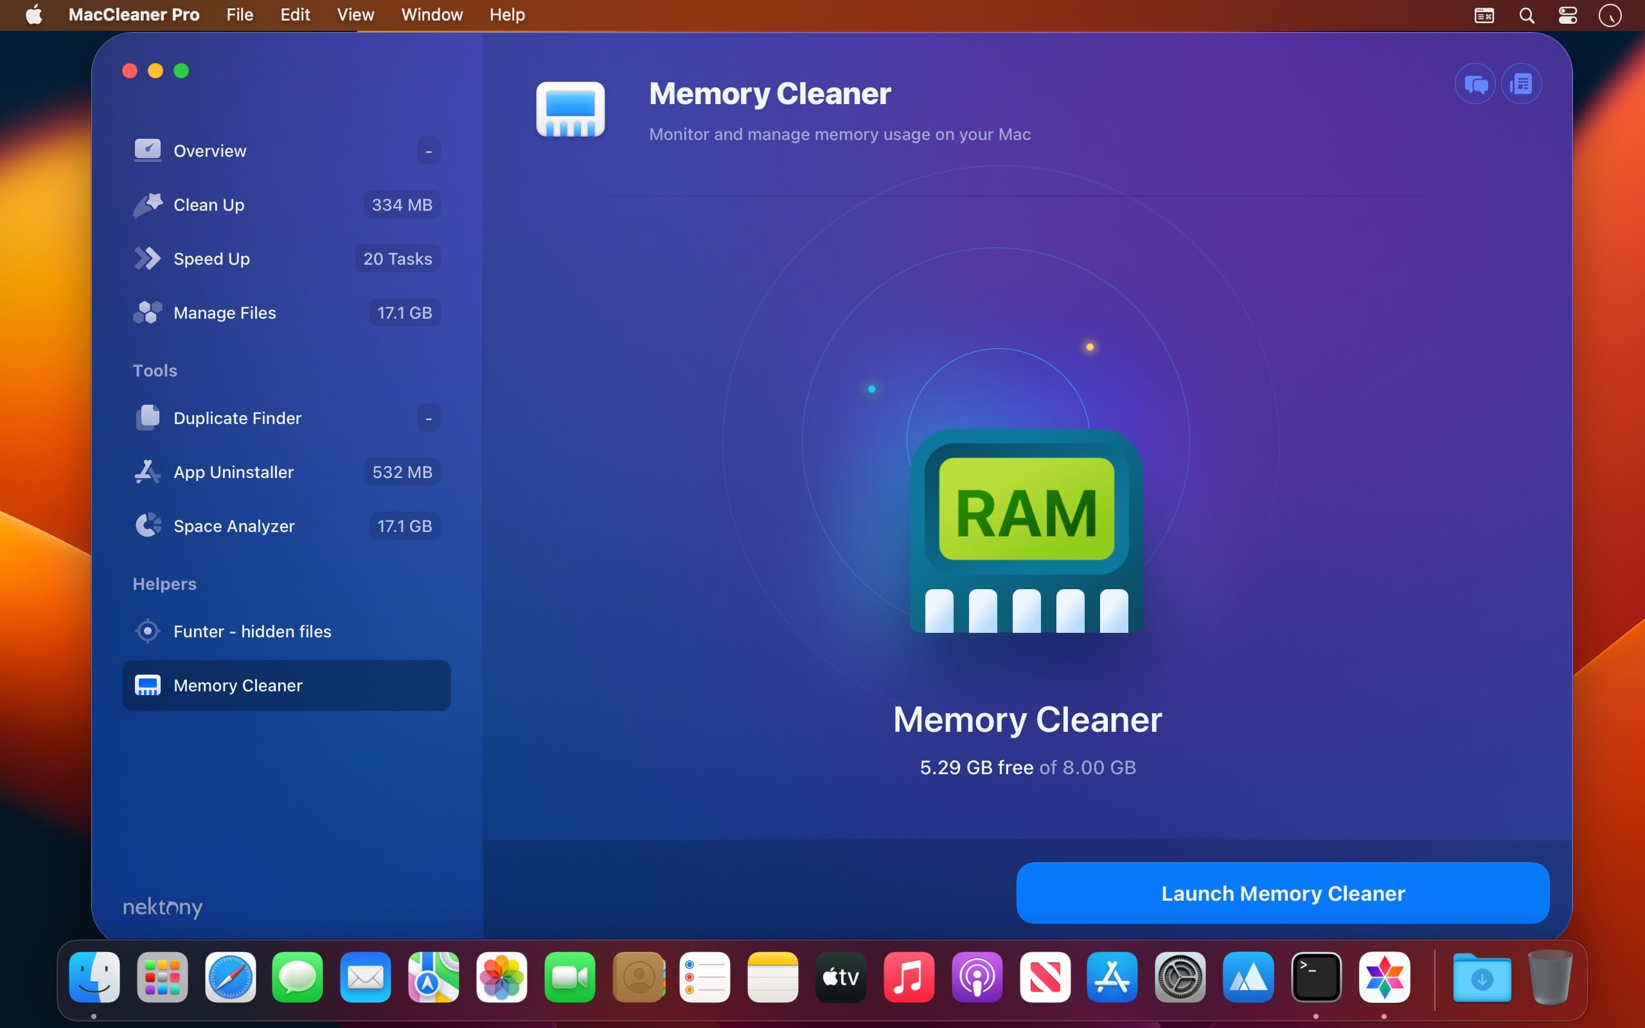
Task: Select the App Uninstaller tool
Action: tap(233, 472)
